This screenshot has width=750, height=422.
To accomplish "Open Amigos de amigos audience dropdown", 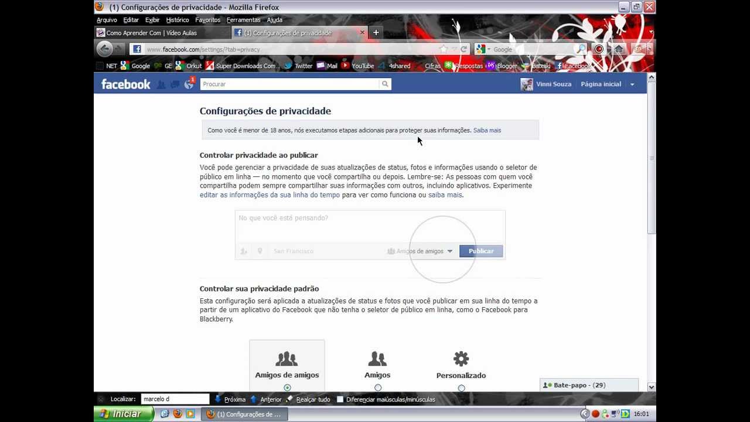I will coord(420,251).
